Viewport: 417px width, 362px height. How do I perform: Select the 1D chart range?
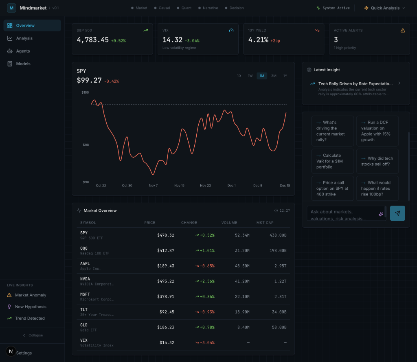[x=239, y=76]
